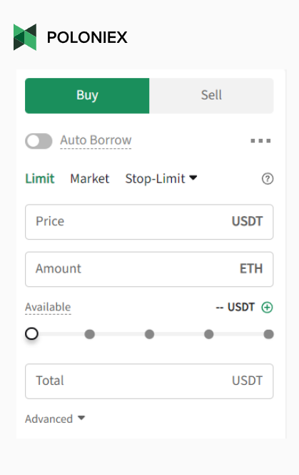The height and width of the screenshot is (475, 299).
Task: Click the Total USDT input field
Action: (x=149, y=381)
